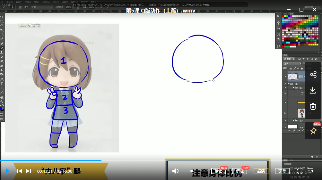Click the play button in the video player
The width and height of the screenshot is (322, 180).
pyautogui.click(x=7, y=171)
